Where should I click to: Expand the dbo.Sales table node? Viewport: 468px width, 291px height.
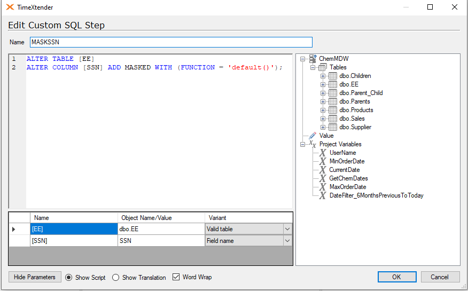point(323,119)
